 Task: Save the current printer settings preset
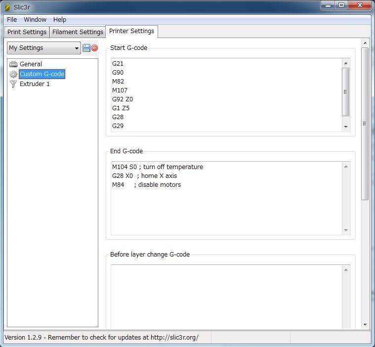86,48
